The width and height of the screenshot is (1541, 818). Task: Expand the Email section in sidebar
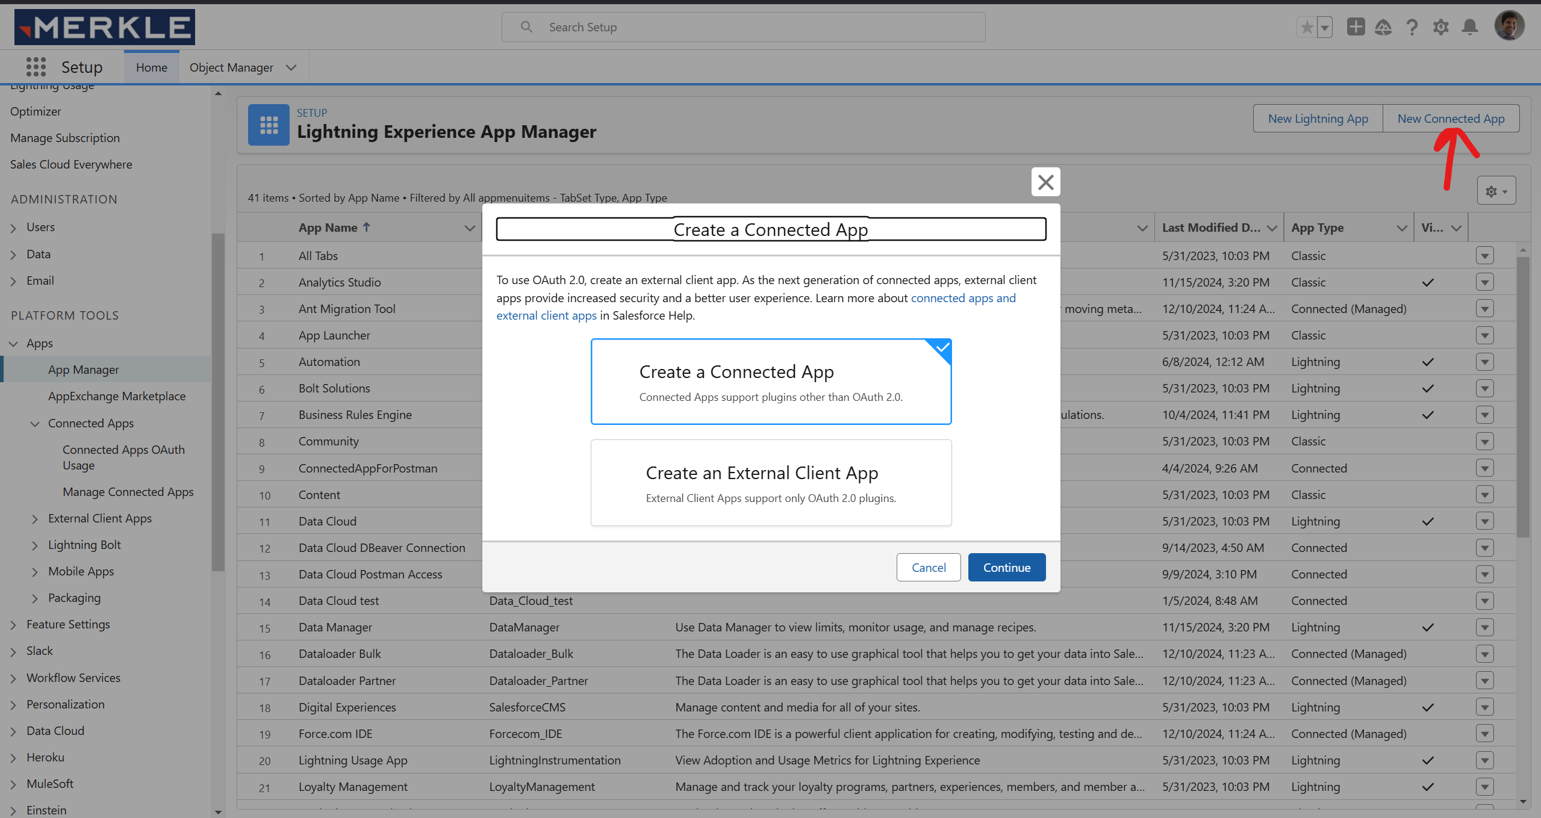(x=13, y=281)
